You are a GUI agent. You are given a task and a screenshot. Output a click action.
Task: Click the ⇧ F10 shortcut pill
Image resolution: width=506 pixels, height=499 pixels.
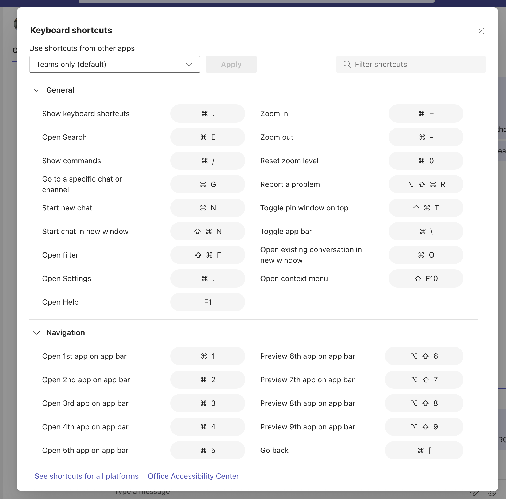426,278
